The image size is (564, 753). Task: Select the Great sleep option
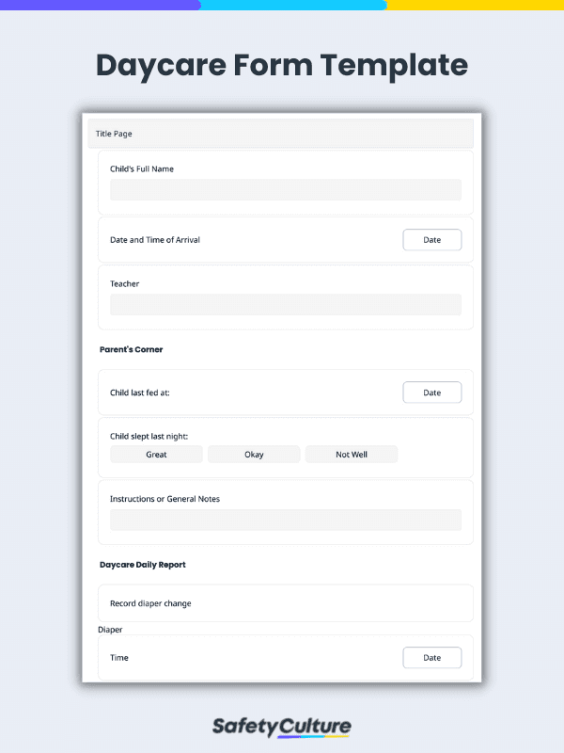156,455
